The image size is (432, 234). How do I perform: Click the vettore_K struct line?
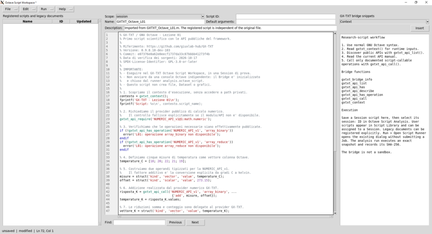174,211
